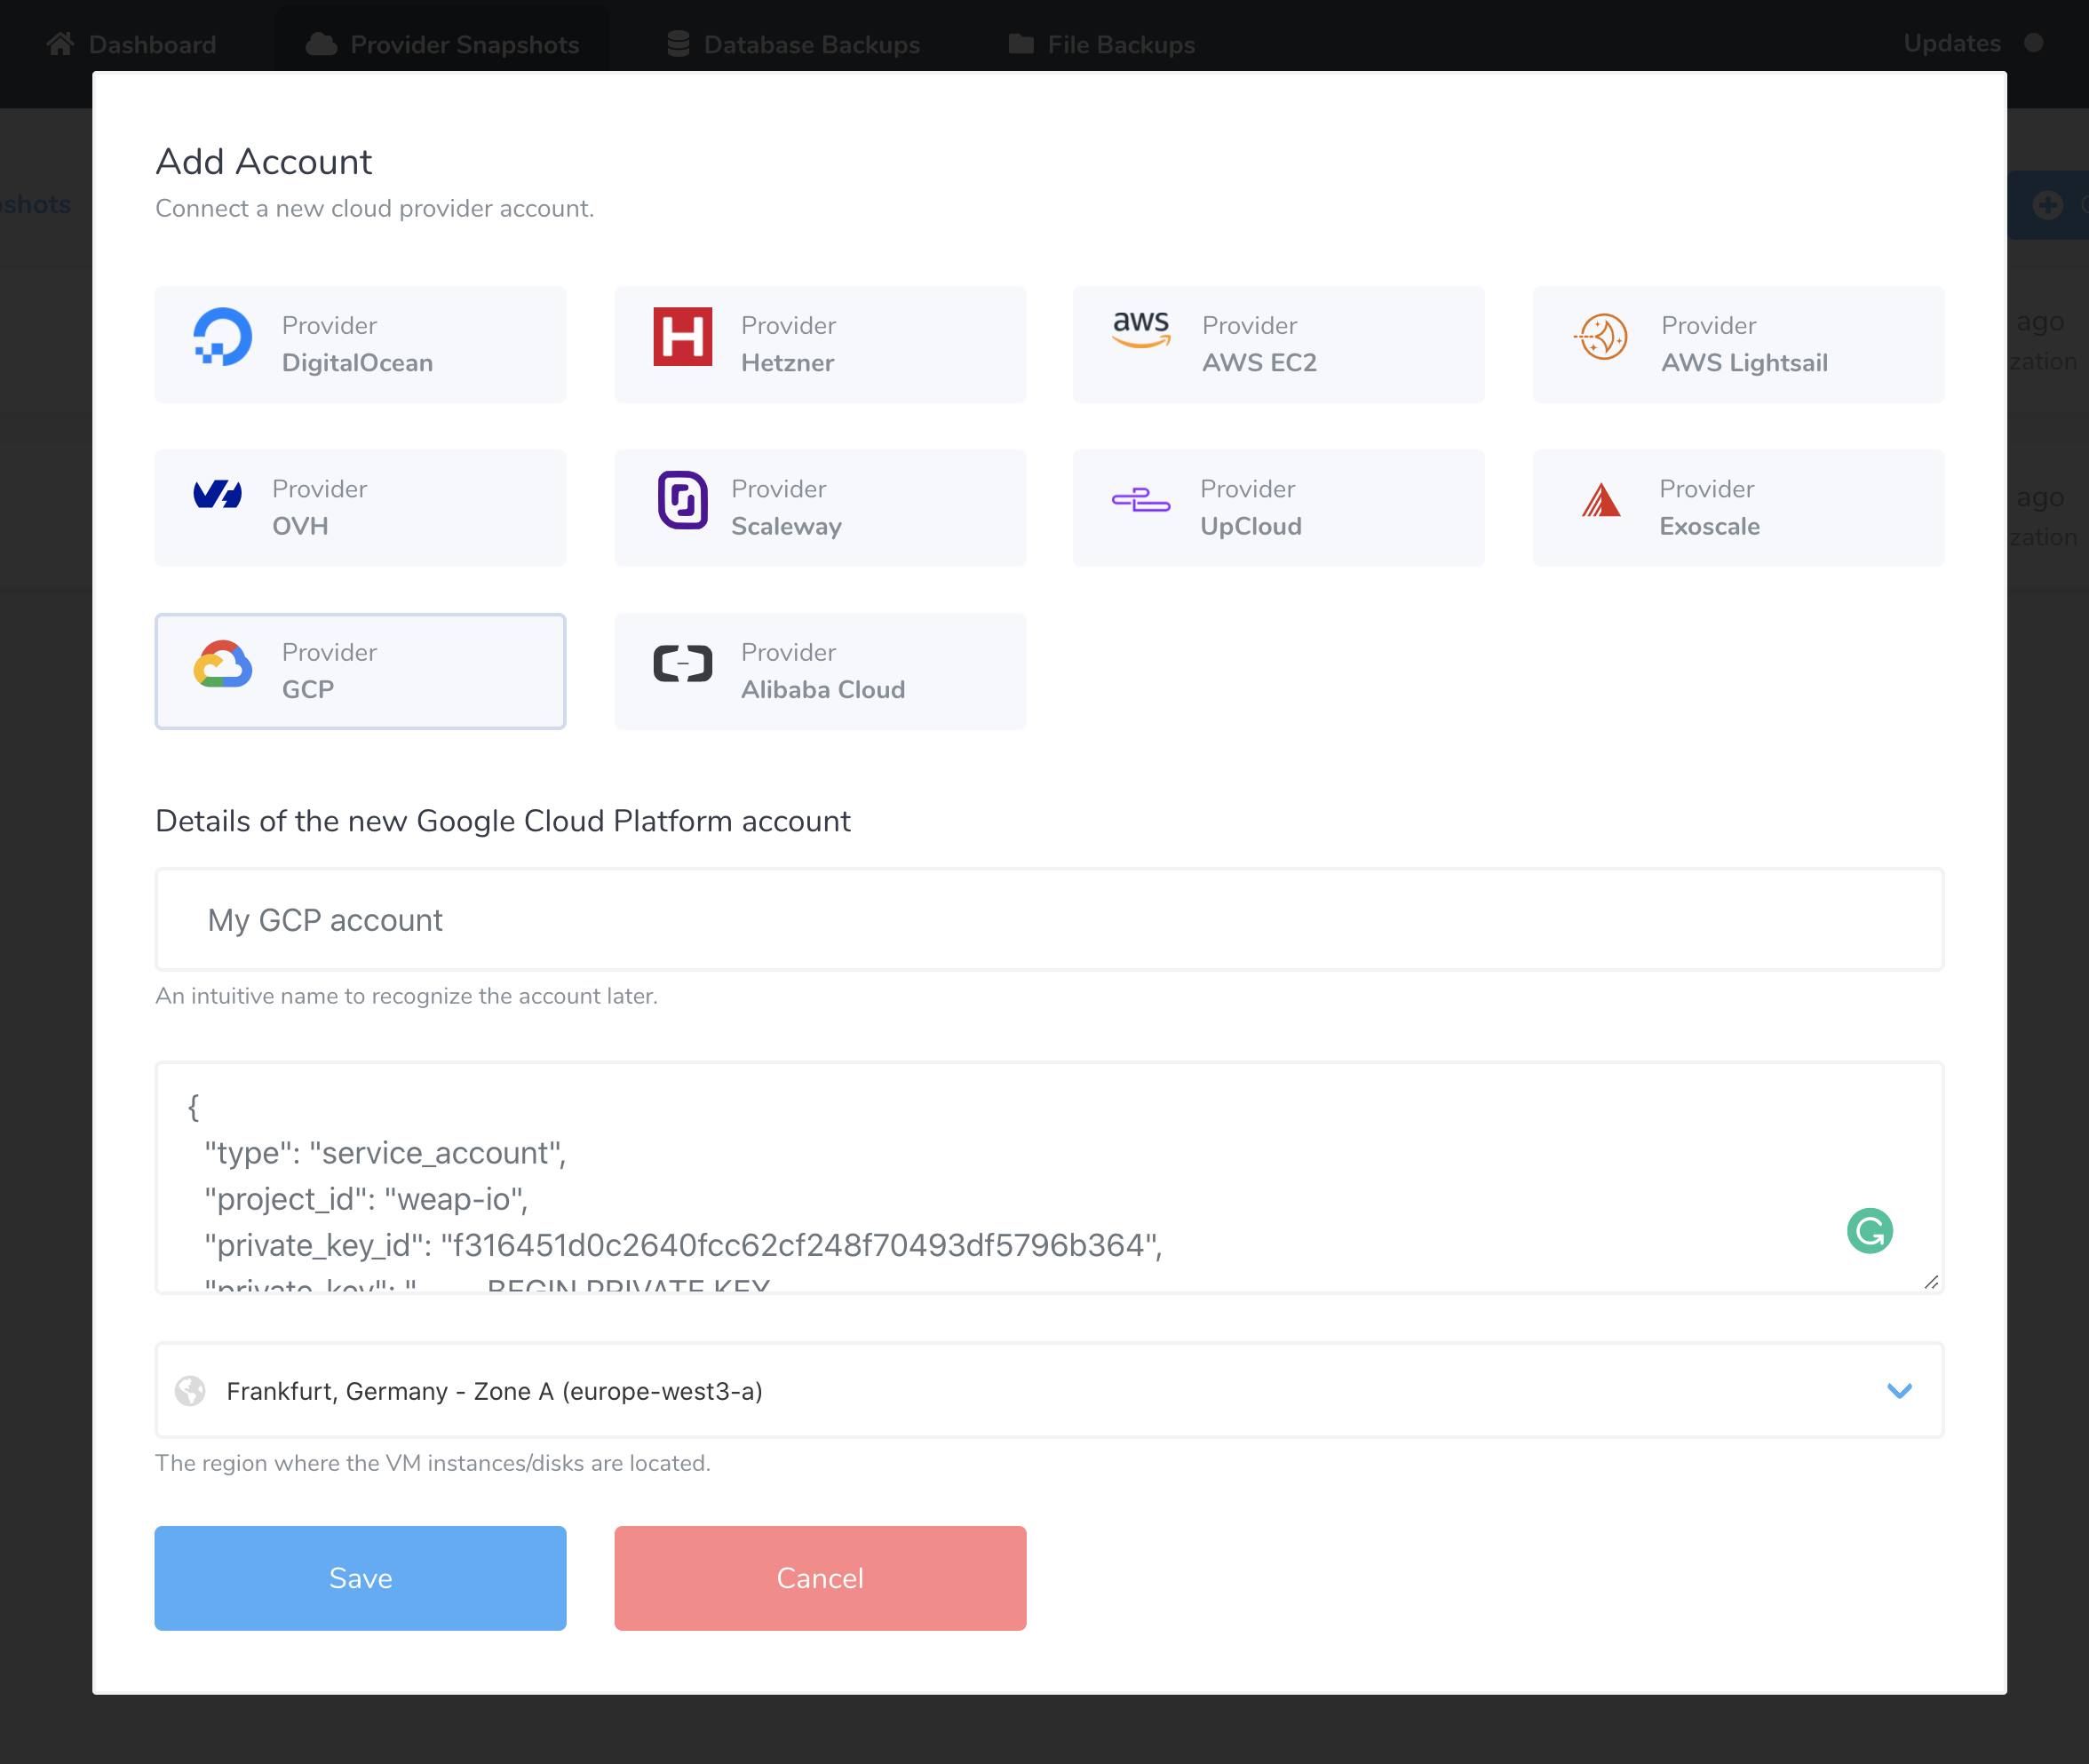The image size is (2089, 1764).
Task: Click the globe icon in the region selector
Action: tap(190, 1391)
